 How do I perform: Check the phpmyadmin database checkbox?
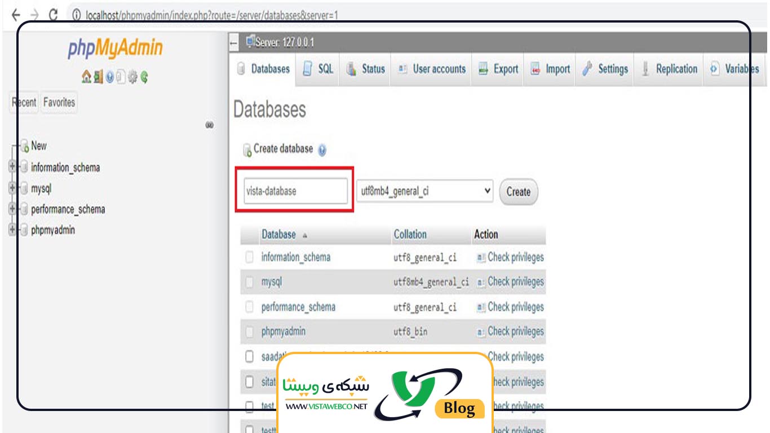pyautogui.click(x=249, y=332)
